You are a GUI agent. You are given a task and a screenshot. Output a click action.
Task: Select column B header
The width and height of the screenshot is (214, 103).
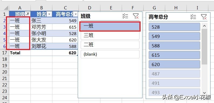coord(42,8)
